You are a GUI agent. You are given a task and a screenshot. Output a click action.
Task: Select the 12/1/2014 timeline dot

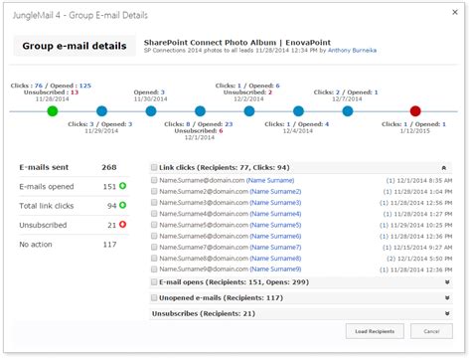pos(200,111)
